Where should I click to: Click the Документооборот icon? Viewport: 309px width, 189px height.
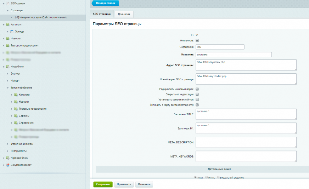8,165
